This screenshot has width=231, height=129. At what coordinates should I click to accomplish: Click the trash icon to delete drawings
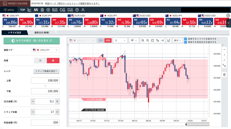pos(224,75)
